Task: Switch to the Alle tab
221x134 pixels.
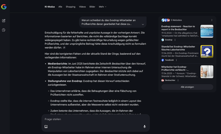Action: pyautogui.click(x=60, y=7)
